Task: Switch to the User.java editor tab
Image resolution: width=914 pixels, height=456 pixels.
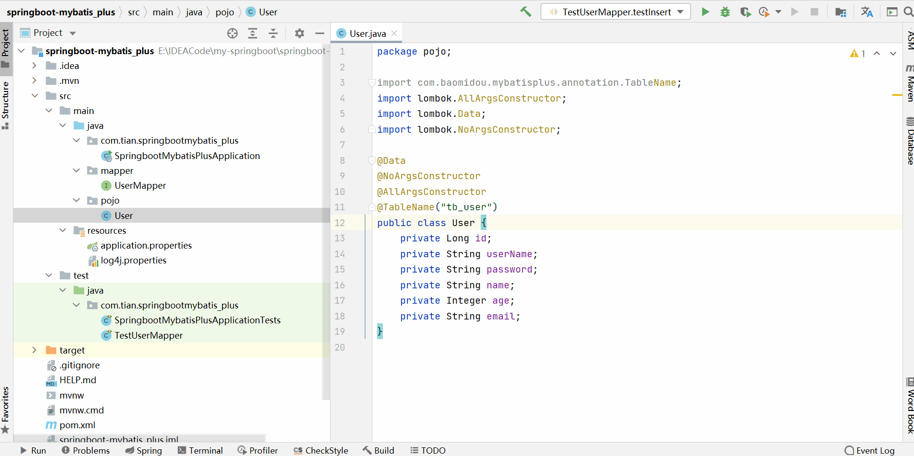Action: pyautogui.click(x=368, y=33)
